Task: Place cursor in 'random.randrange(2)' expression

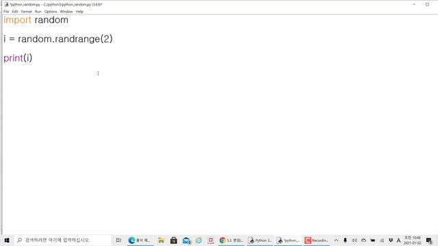Action: click(x=65, y=39)
